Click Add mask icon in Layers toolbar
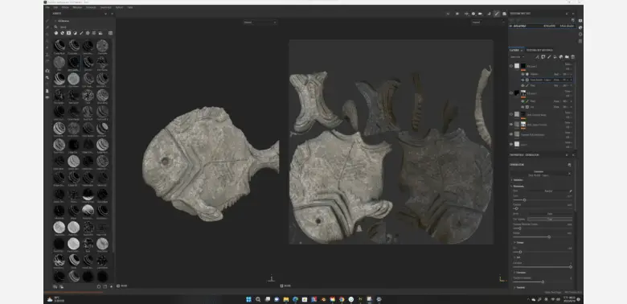The height and width of the screenshot is (304, 627). pos(543,57)
